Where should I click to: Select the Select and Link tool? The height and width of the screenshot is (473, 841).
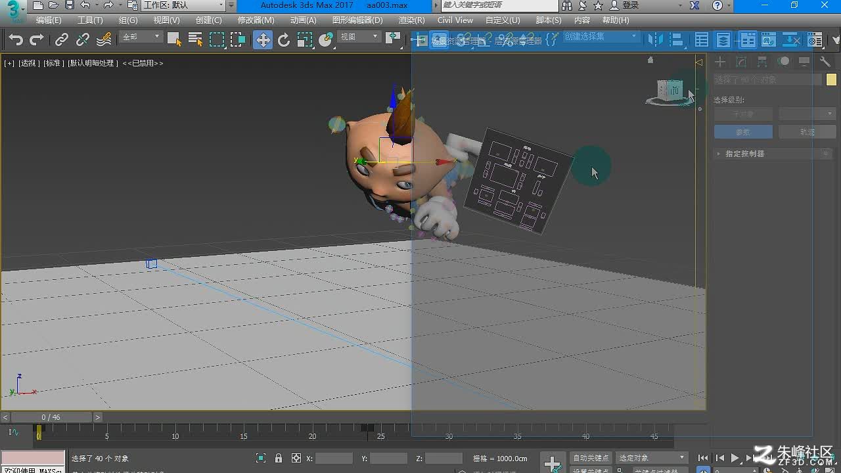coord(61,40)
